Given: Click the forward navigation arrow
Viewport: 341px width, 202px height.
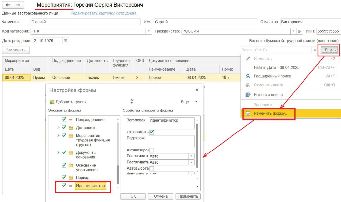Looking at the screenshot, I should 18,5.
